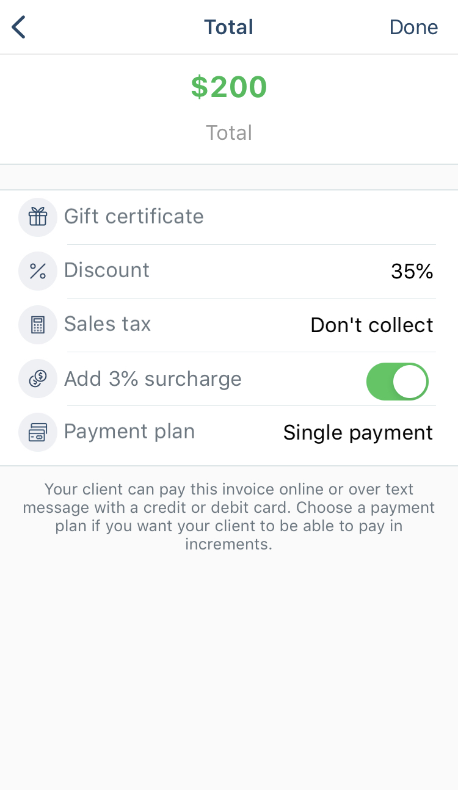Image resolution: width=458 pixels, height=790 pixels.
Task: Toggle the 3% surcharge switch off
Action: click(398, 382)
